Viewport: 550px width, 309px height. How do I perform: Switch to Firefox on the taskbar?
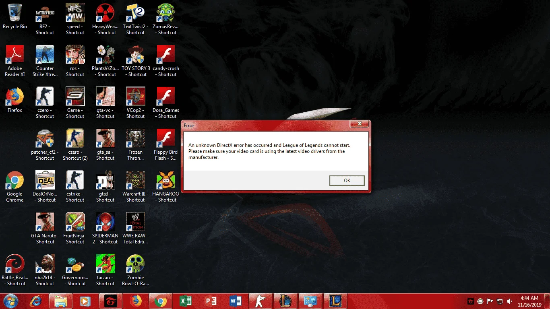coord(136,301)
